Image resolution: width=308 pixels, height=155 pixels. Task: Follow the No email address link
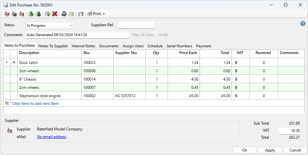point(51,137)
